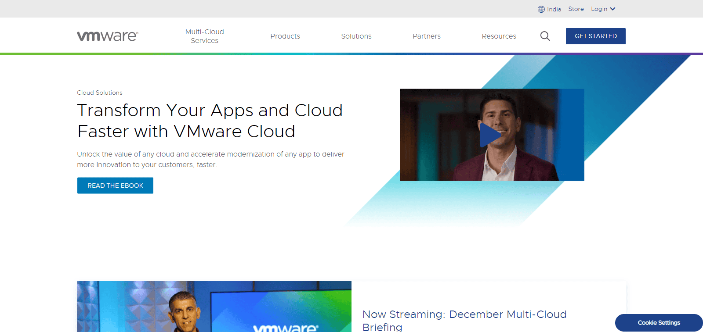Open the India country selector link
The image size is (703, 332).
point(554,9)
